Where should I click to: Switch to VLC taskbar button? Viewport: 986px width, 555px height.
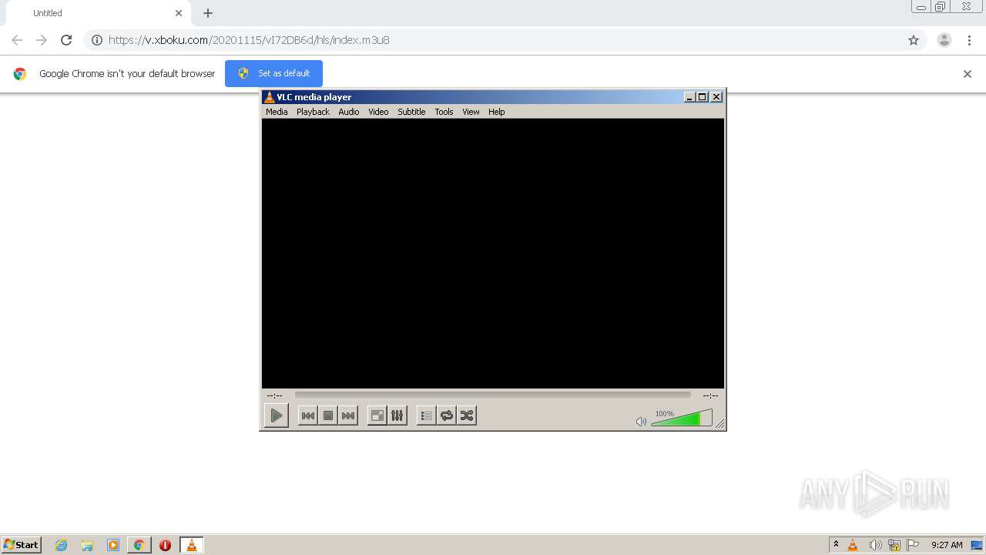(192, 545)
